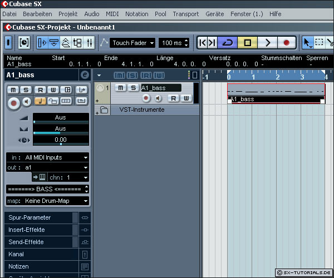Viewport: 334px width, 278px height.
Task: Open the VST-Instrumente folder icon
Action: [104, 110]
